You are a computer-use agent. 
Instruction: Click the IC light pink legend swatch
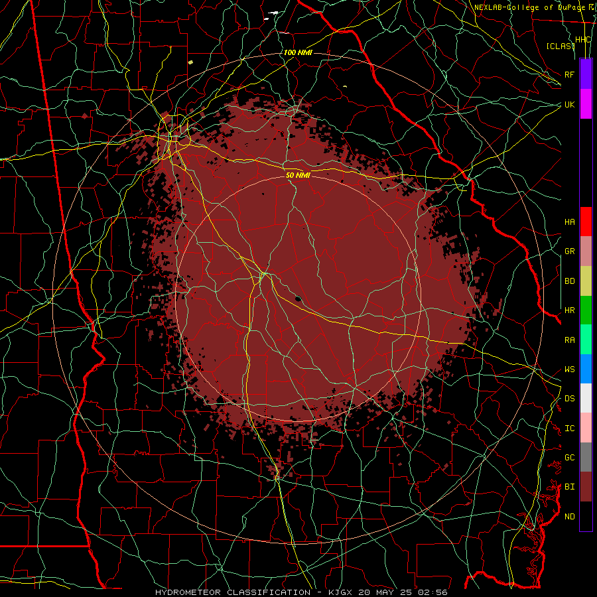[x=586, y=428]
